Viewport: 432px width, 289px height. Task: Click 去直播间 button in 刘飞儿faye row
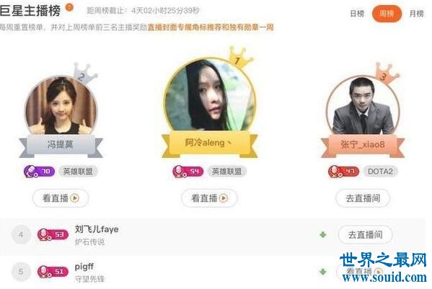pyautogui.click(x=365, y=235)
